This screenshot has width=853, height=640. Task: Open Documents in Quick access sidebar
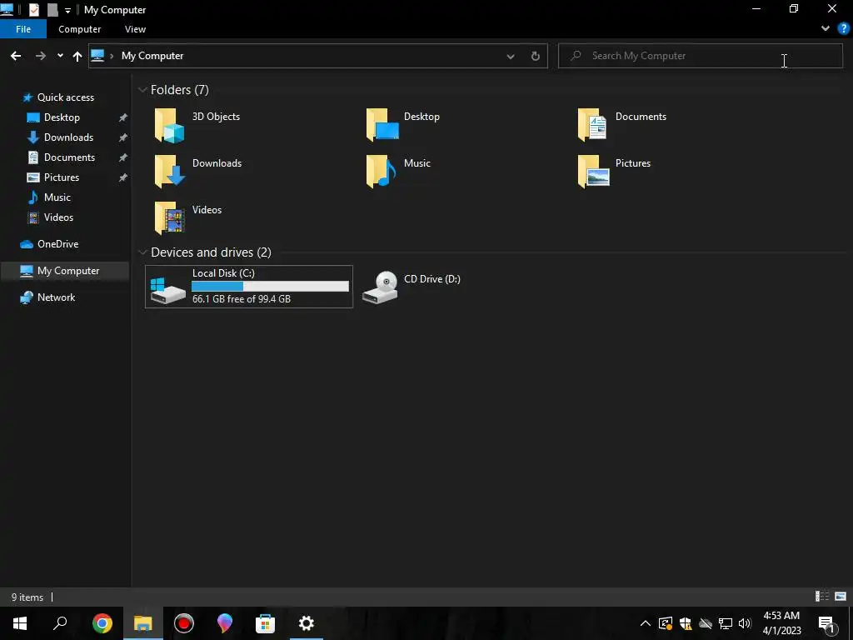(69, 157)
